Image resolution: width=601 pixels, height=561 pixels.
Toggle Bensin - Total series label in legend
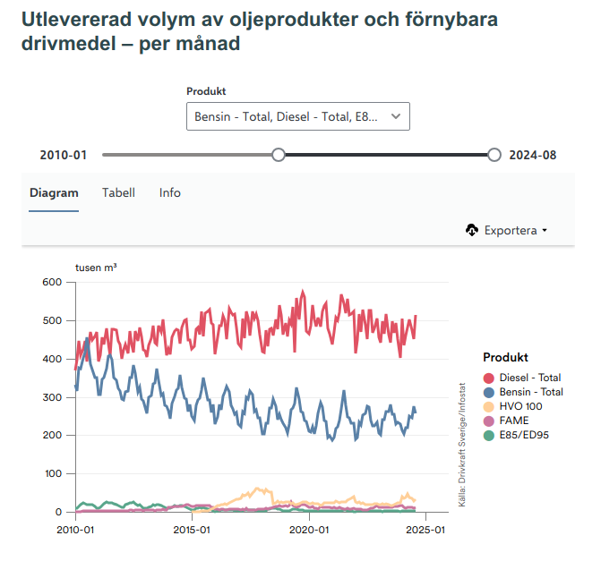pyautogui.click(x=531, y=393)
